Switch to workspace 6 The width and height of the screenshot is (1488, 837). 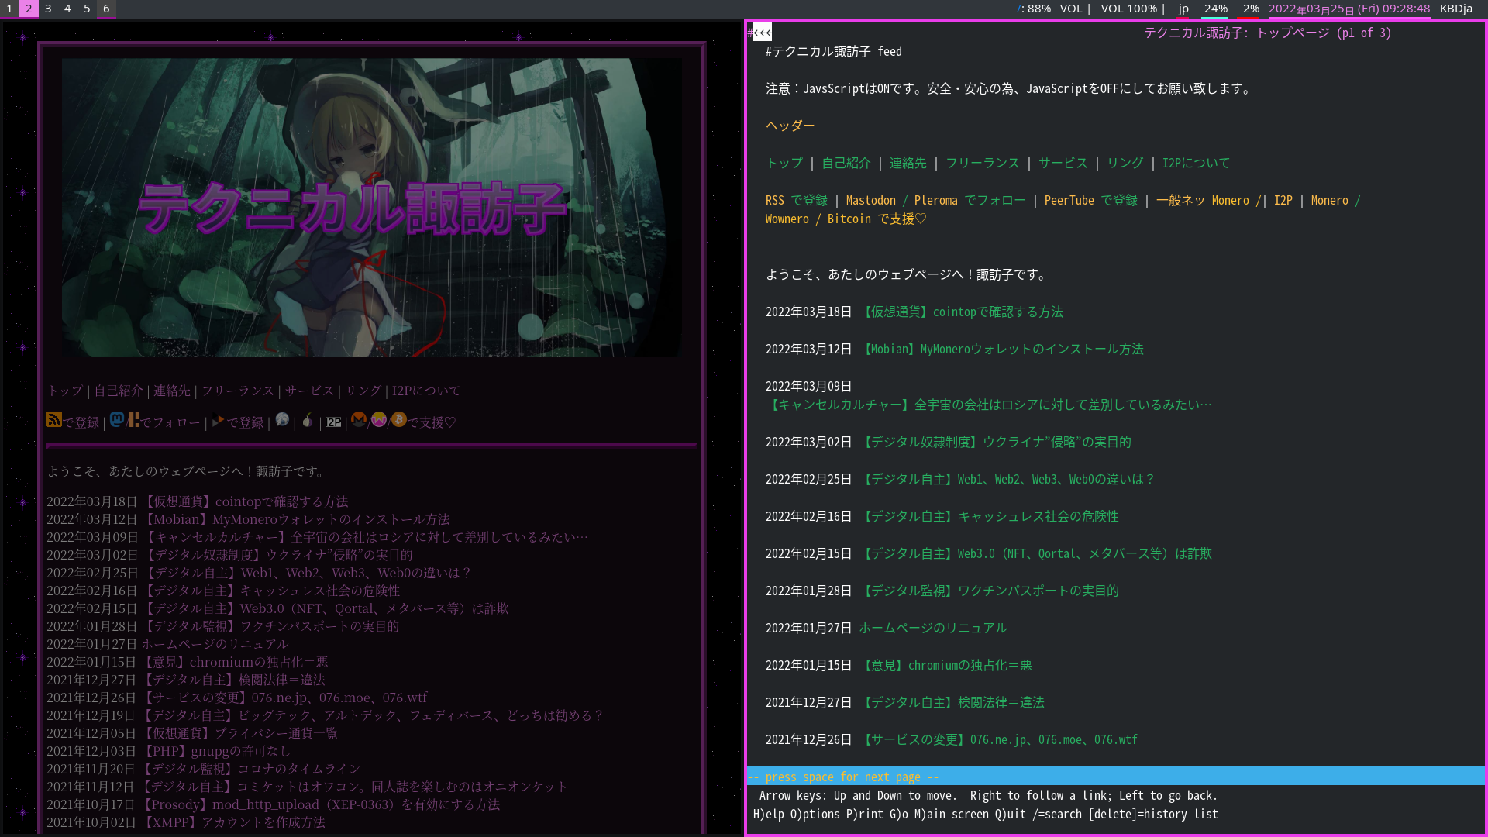[x=106, y=9]
